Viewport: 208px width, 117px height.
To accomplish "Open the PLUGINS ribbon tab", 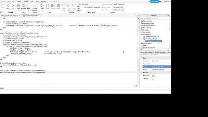I will pyautogui.click(x=44, y=1).
